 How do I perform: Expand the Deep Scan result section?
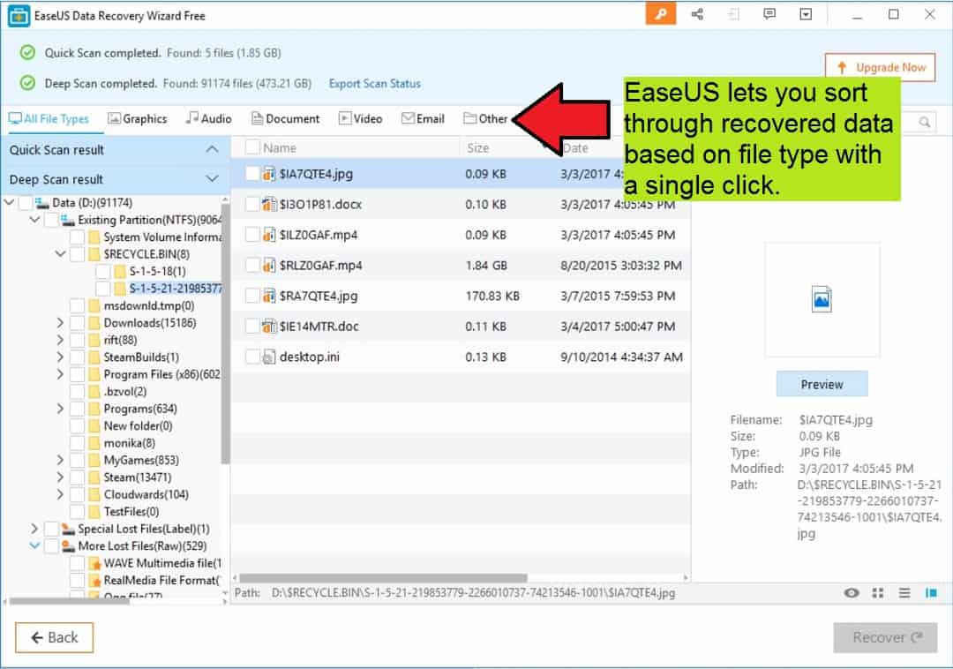click(x=212, y=178)
